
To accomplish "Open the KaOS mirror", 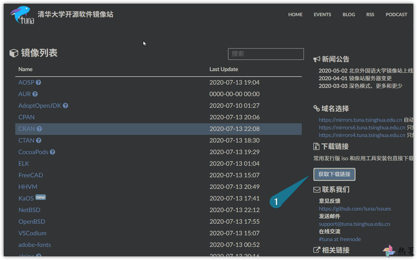I will [x=26, y=198].
